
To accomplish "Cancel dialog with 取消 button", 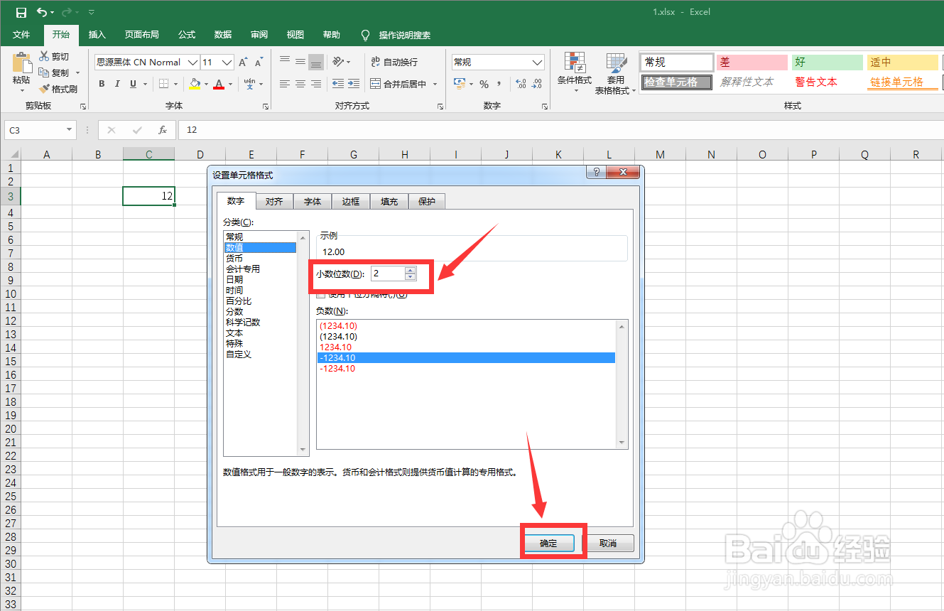I will [x=607, y=544].
